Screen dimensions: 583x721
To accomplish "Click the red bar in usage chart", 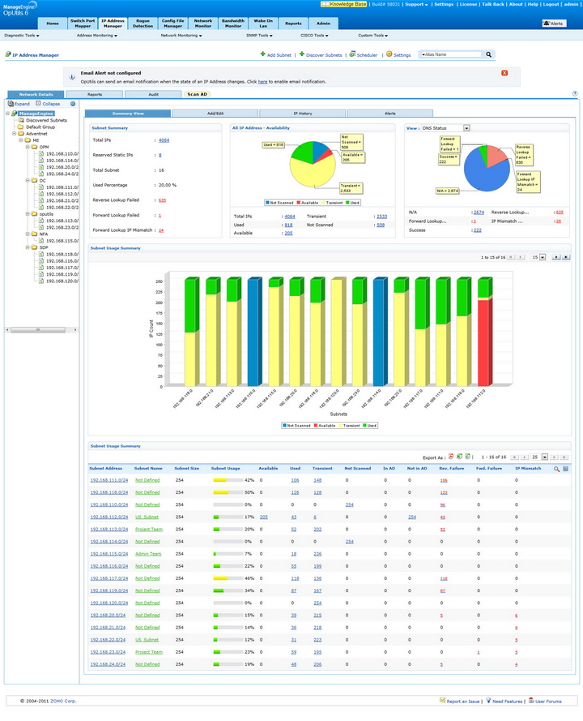I will [484, 342].
